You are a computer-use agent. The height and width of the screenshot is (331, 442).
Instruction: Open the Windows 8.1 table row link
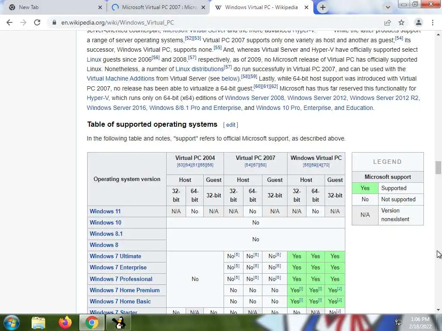tap(106, 234)
